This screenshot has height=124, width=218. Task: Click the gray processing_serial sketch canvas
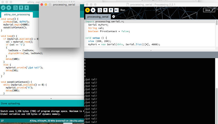[59, 27]
